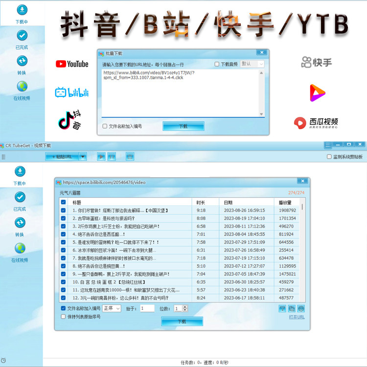Screen dimensions: 367x367
Task: Uncheck video 4 绝不告诉你这是西瓜酪
Action: point(63,234)
